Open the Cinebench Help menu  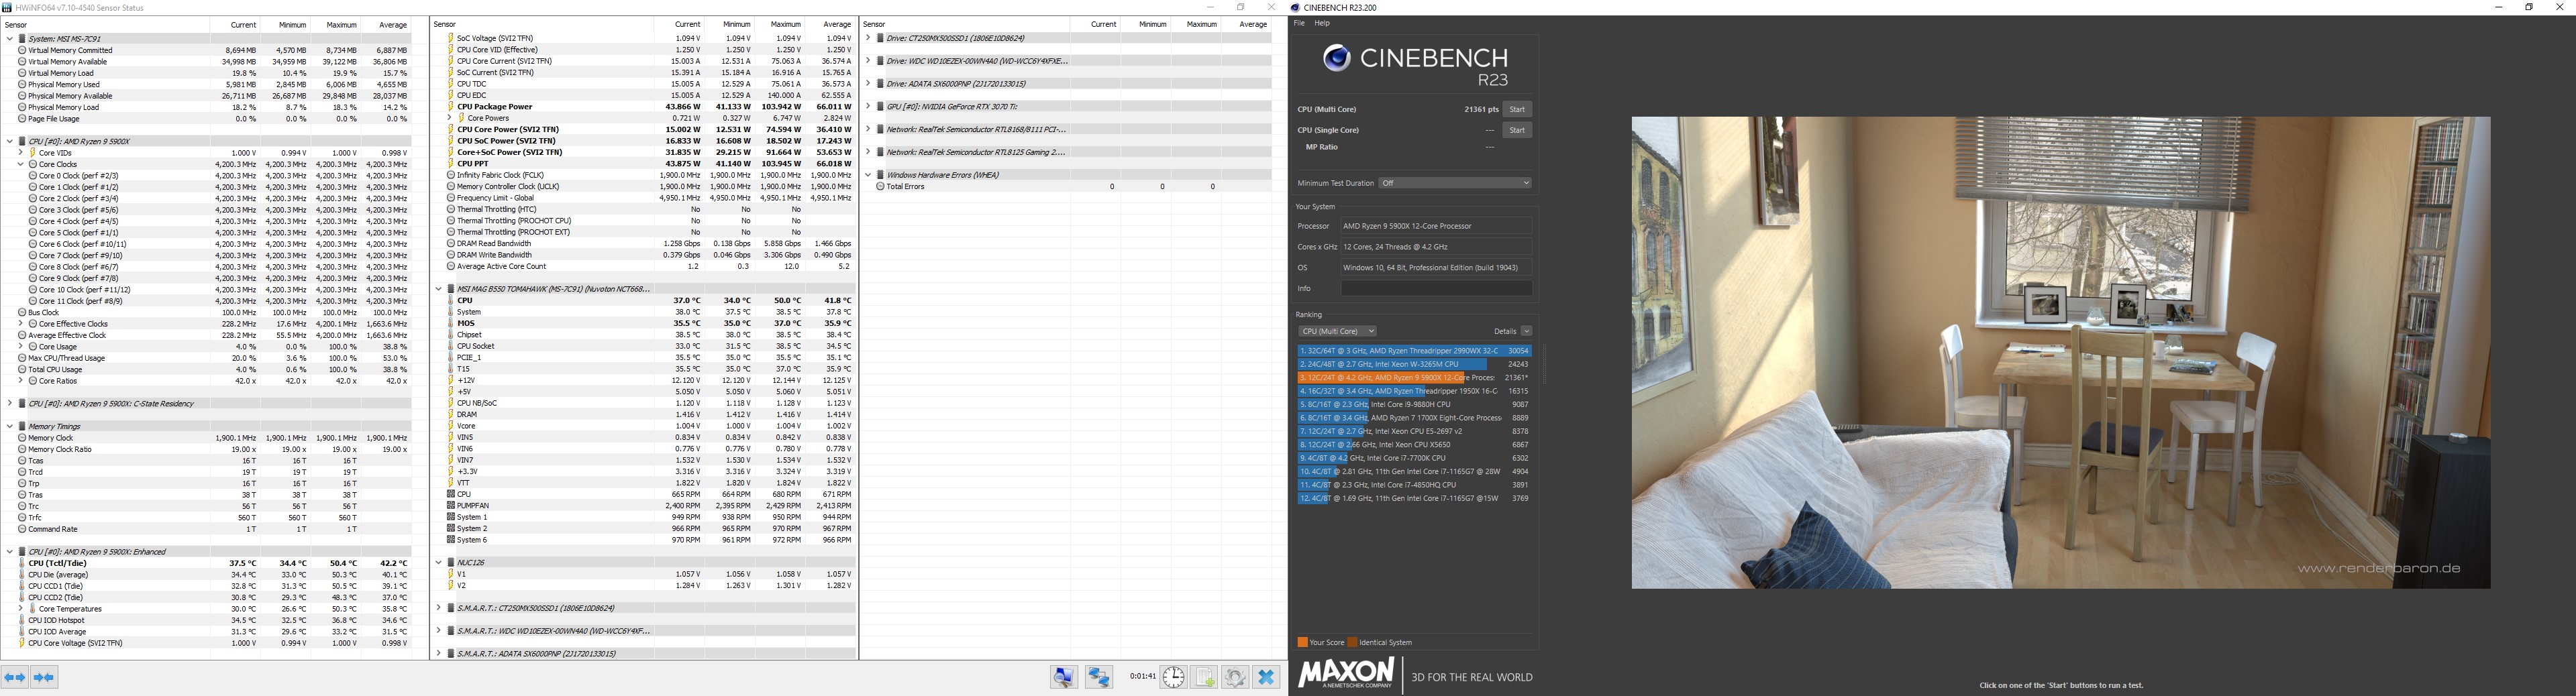tap(1322, 23)
